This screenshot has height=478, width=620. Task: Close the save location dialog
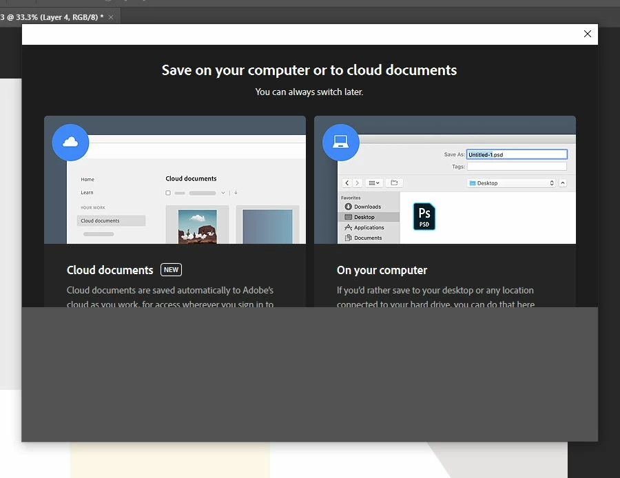[x=587, y=34]
